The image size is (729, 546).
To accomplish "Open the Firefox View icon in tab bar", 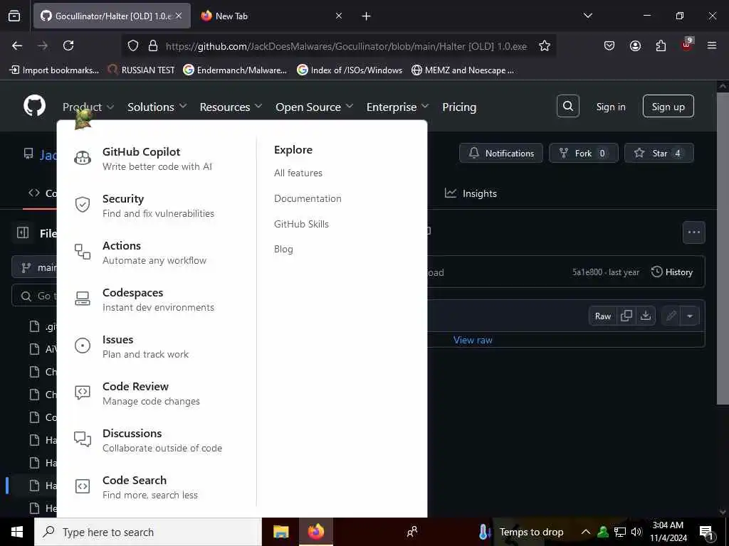I will (x=14, y=16).
